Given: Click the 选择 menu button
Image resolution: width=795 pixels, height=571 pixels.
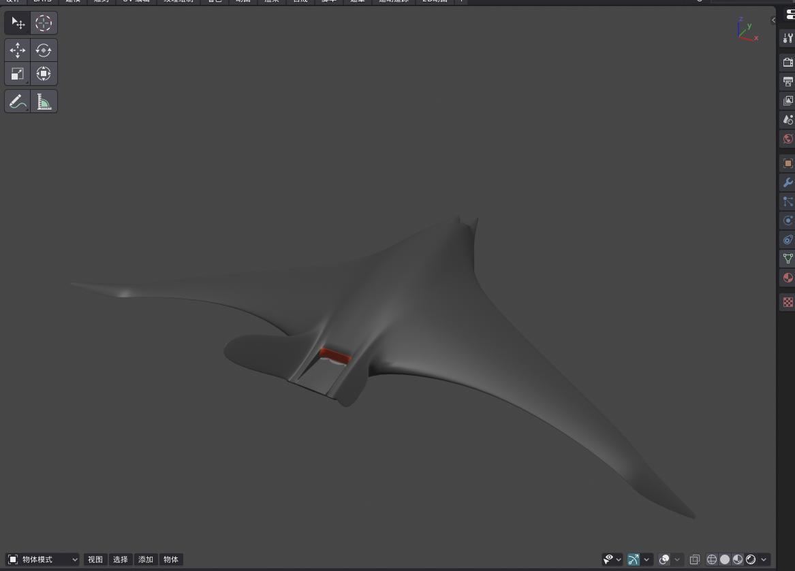Looking at the screenshot, I should 121,559.
